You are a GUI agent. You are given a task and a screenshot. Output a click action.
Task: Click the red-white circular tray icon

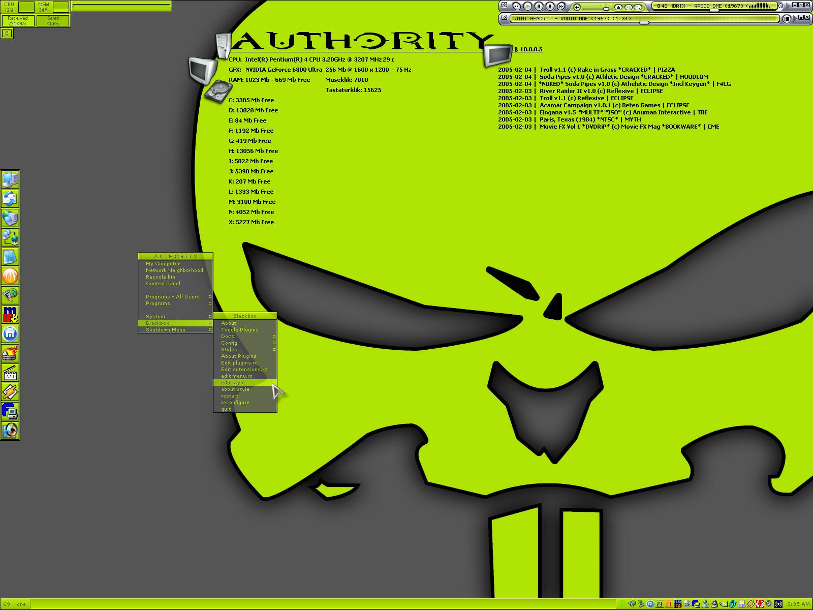(x=760, y=604)
